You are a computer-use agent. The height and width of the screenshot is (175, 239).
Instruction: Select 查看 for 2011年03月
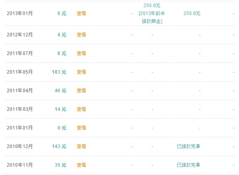click(x=81, y=109)
